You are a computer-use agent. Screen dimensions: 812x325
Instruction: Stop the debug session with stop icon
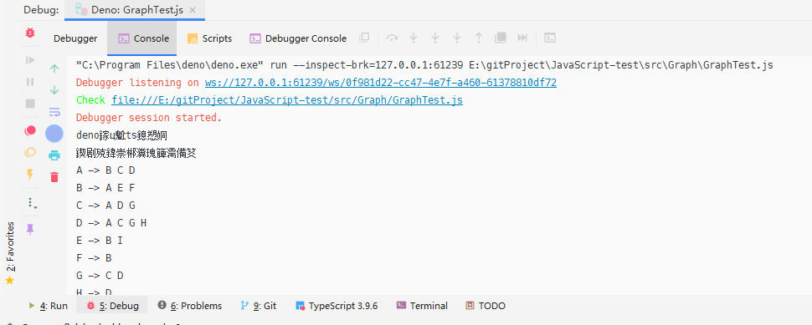point(30,104)
